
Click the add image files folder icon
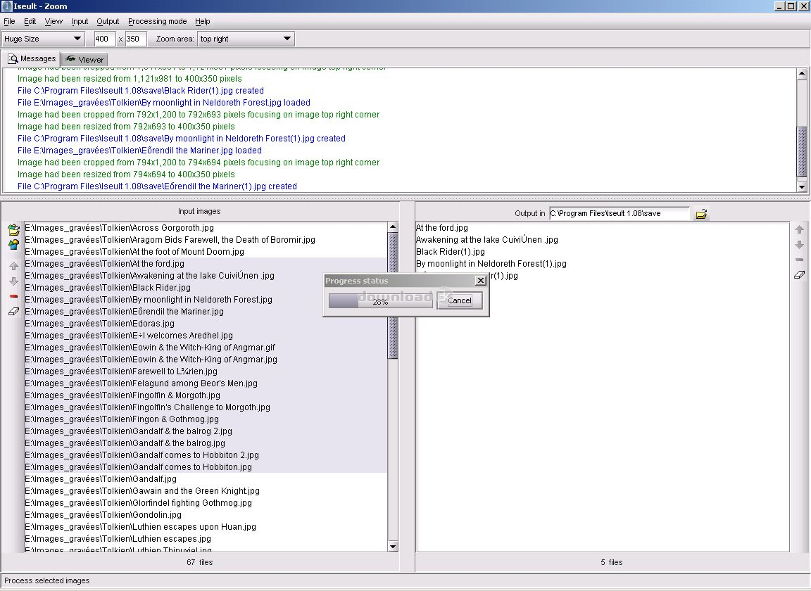point(13,230)
